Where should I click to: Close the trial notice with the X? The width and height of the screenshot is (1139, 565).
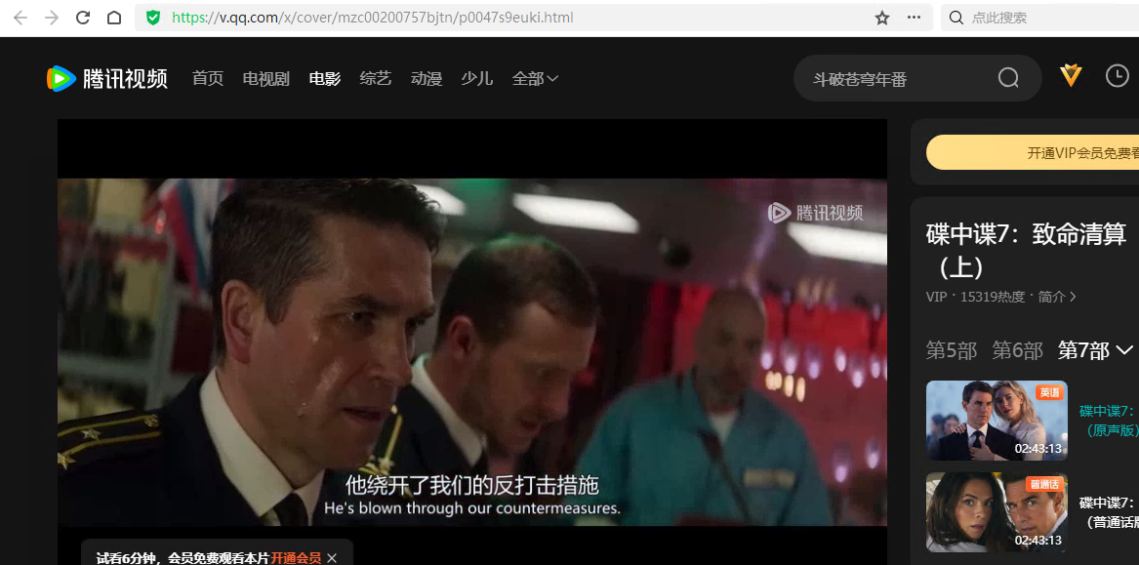coord(332,558)
